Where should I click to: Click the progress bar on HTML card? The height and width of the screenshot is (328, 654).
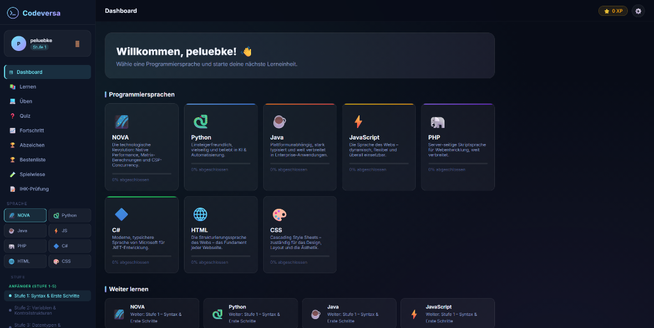(220, 257)
